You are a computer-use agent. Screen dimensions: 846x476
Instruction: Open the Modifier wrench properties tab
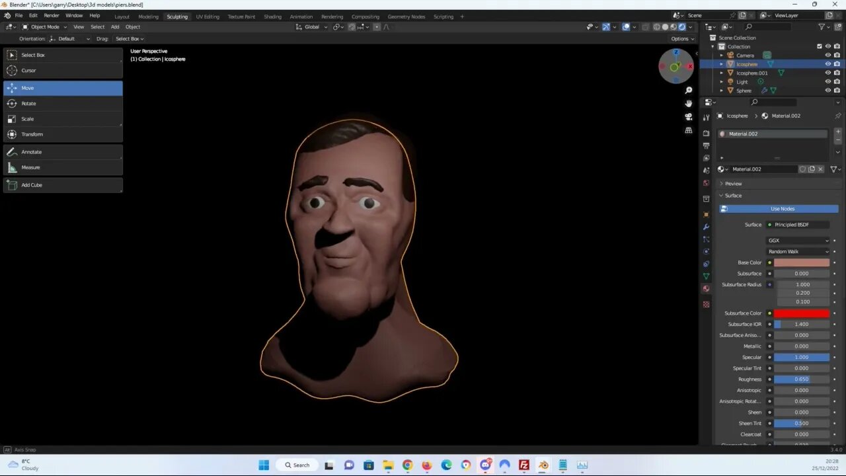tap(706, 227)
